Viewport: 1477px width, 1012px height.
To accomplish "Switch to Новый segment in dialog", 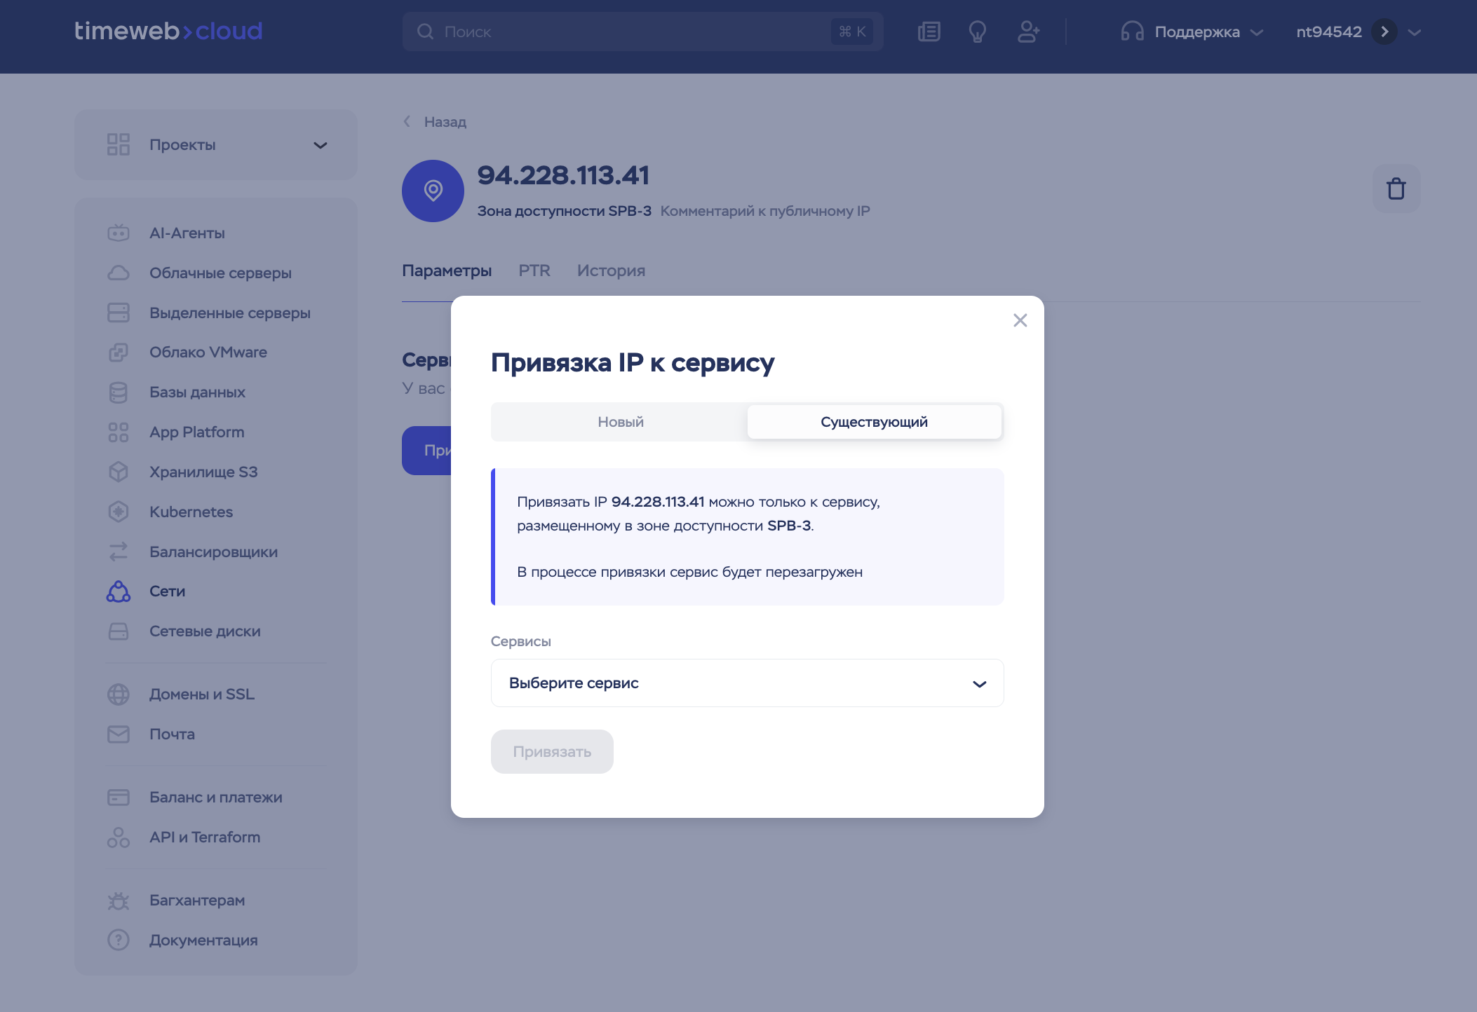I will click(620, 422).
